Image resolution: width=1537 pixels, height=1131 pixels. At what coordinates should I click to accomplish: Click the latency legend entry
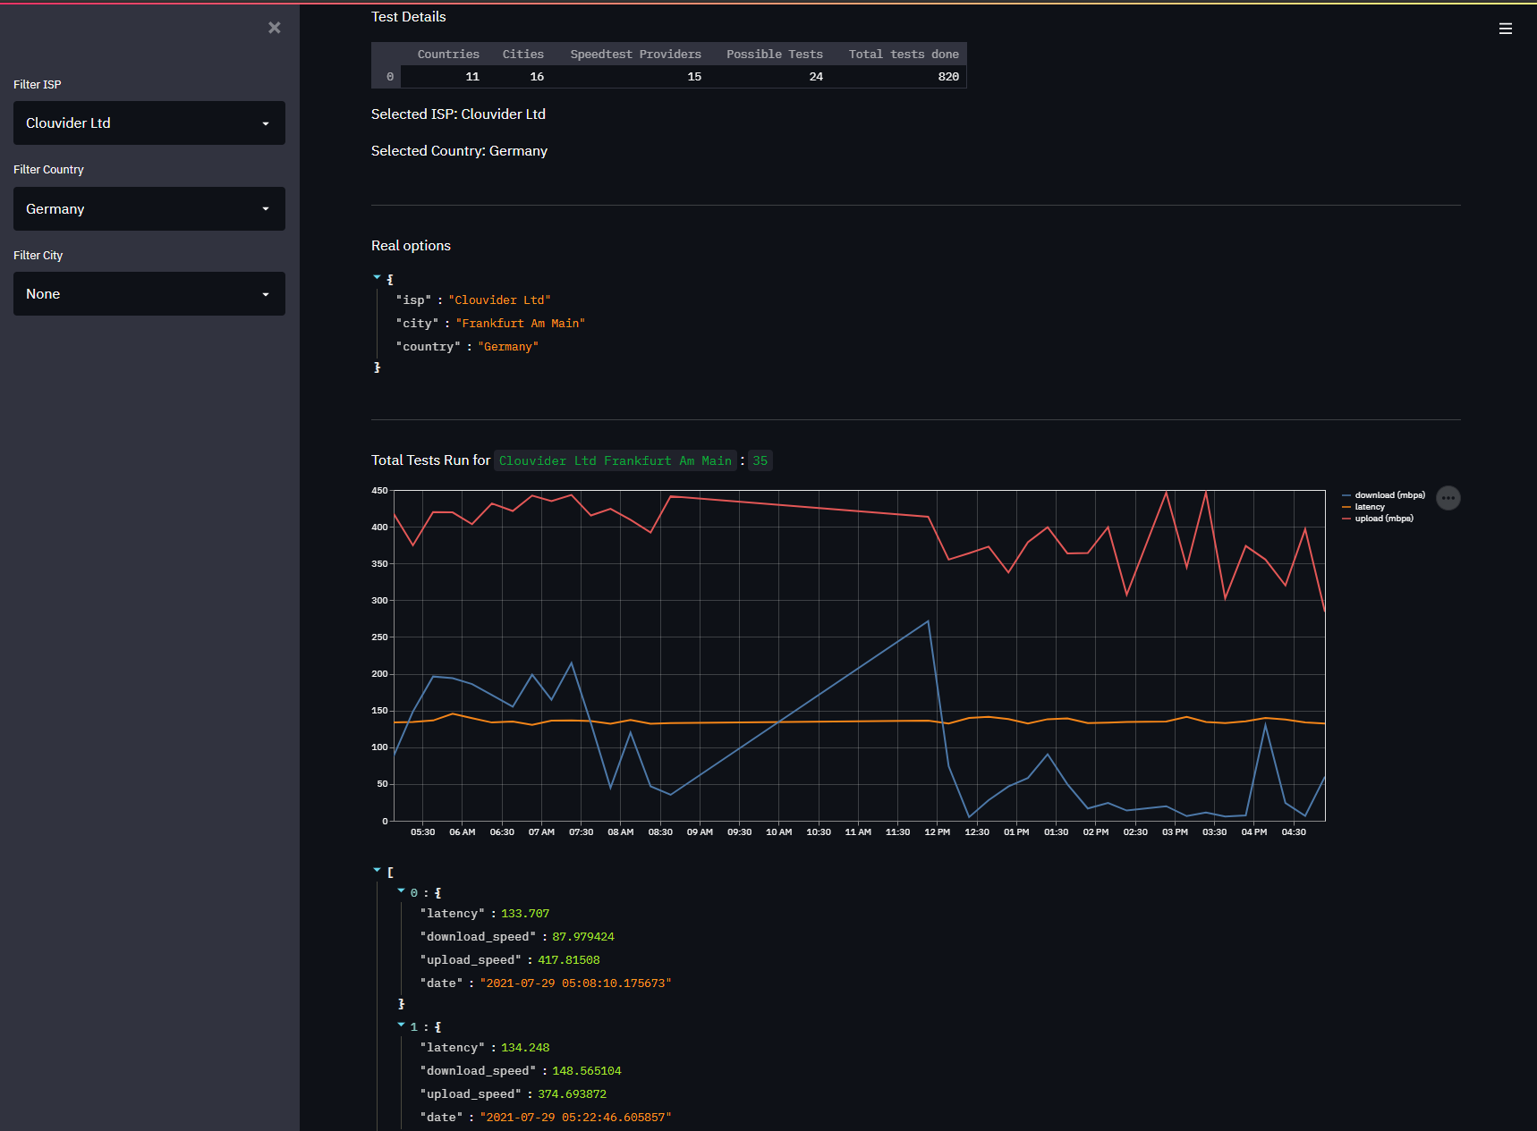click(x=1363, y=507)
